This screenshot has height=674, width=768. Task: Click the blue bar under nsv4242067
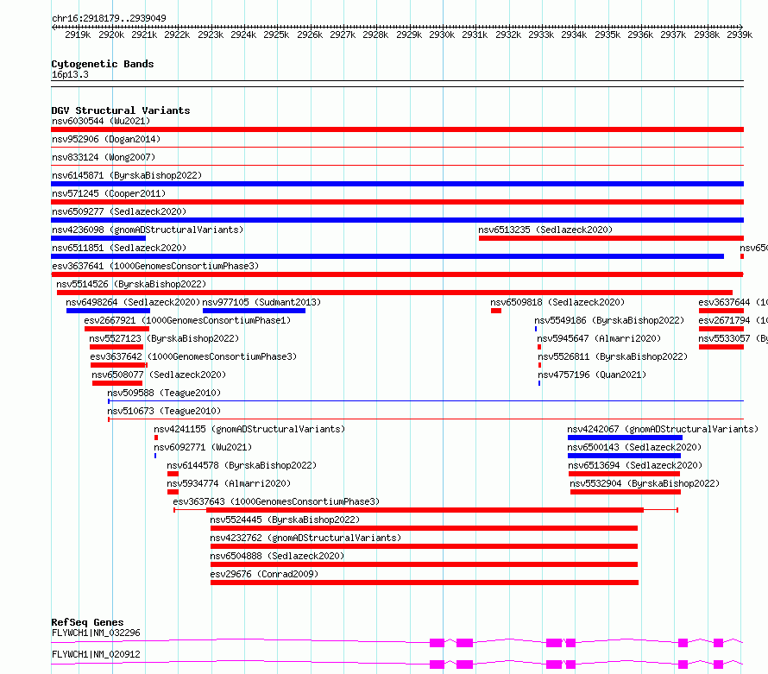(625, 438)
